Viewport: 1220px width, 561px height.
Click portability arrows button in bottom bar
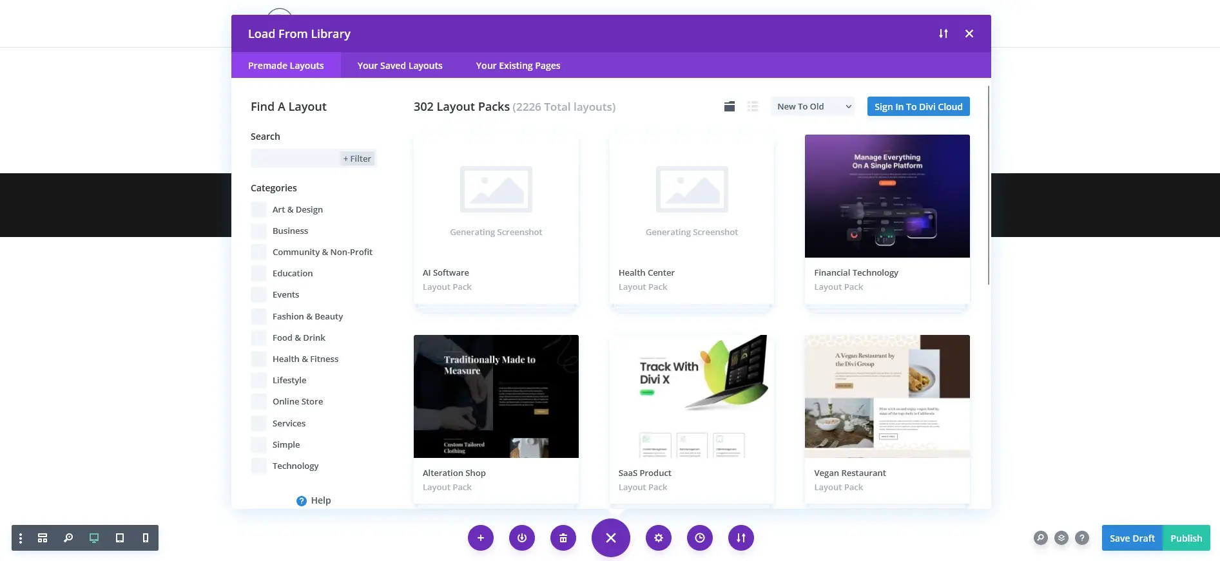click(x=741, y=538)
